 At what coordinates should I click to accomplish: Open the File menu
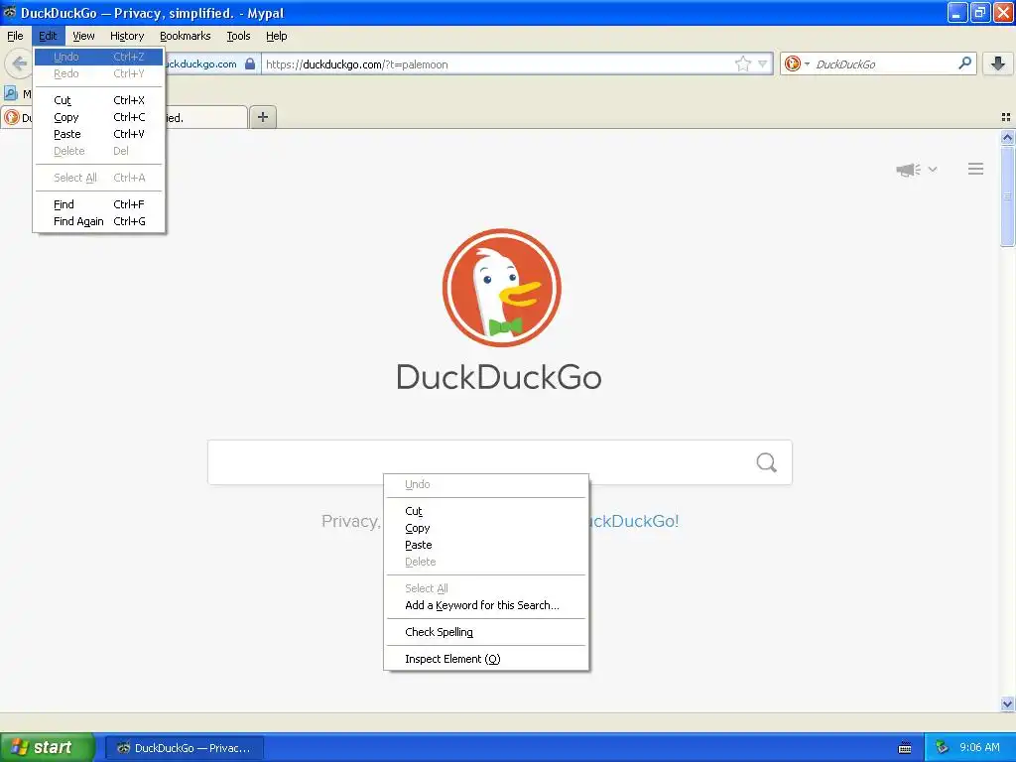[15, 36]
